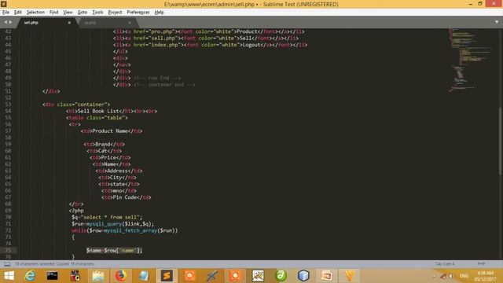Open the Preferences menu
The image size is (503, 283).
pos(138,13)
